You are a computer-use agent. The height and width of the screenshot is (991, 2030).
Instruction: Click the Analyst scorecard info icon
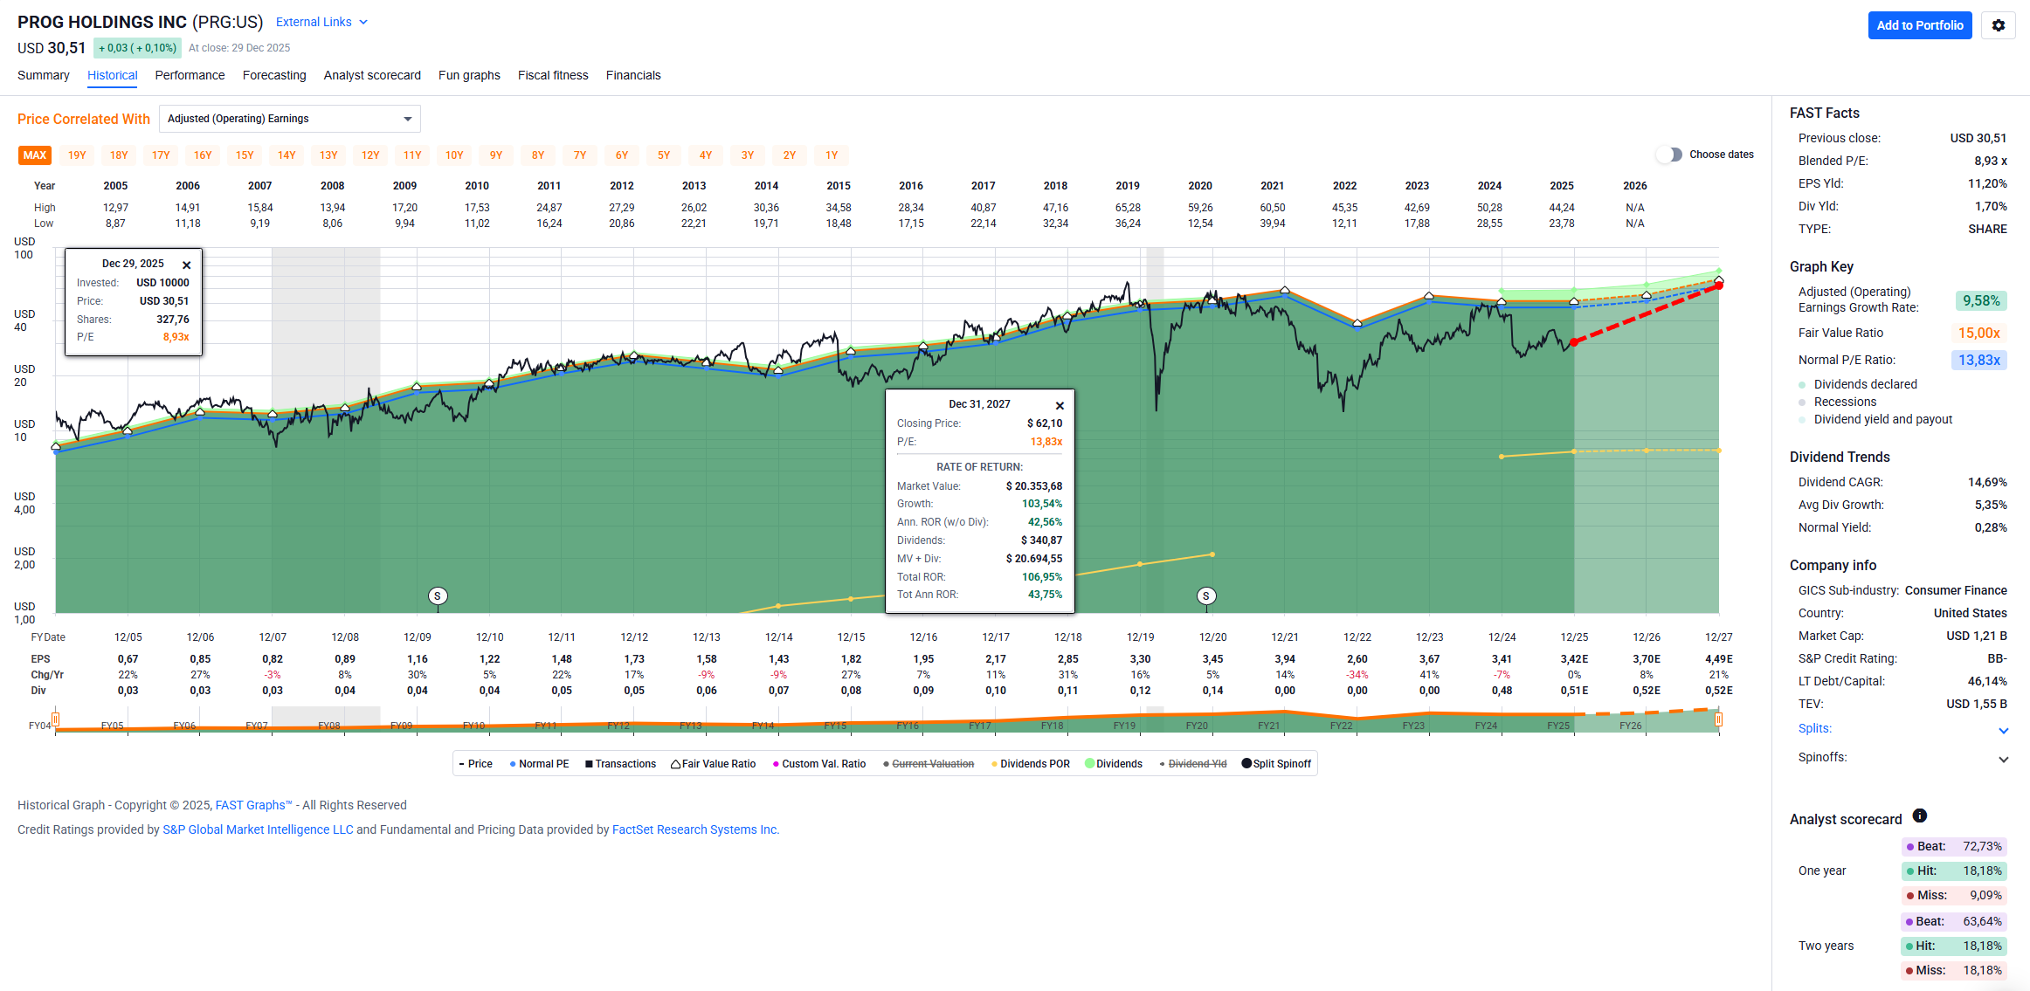click(x=1919, y=816)
